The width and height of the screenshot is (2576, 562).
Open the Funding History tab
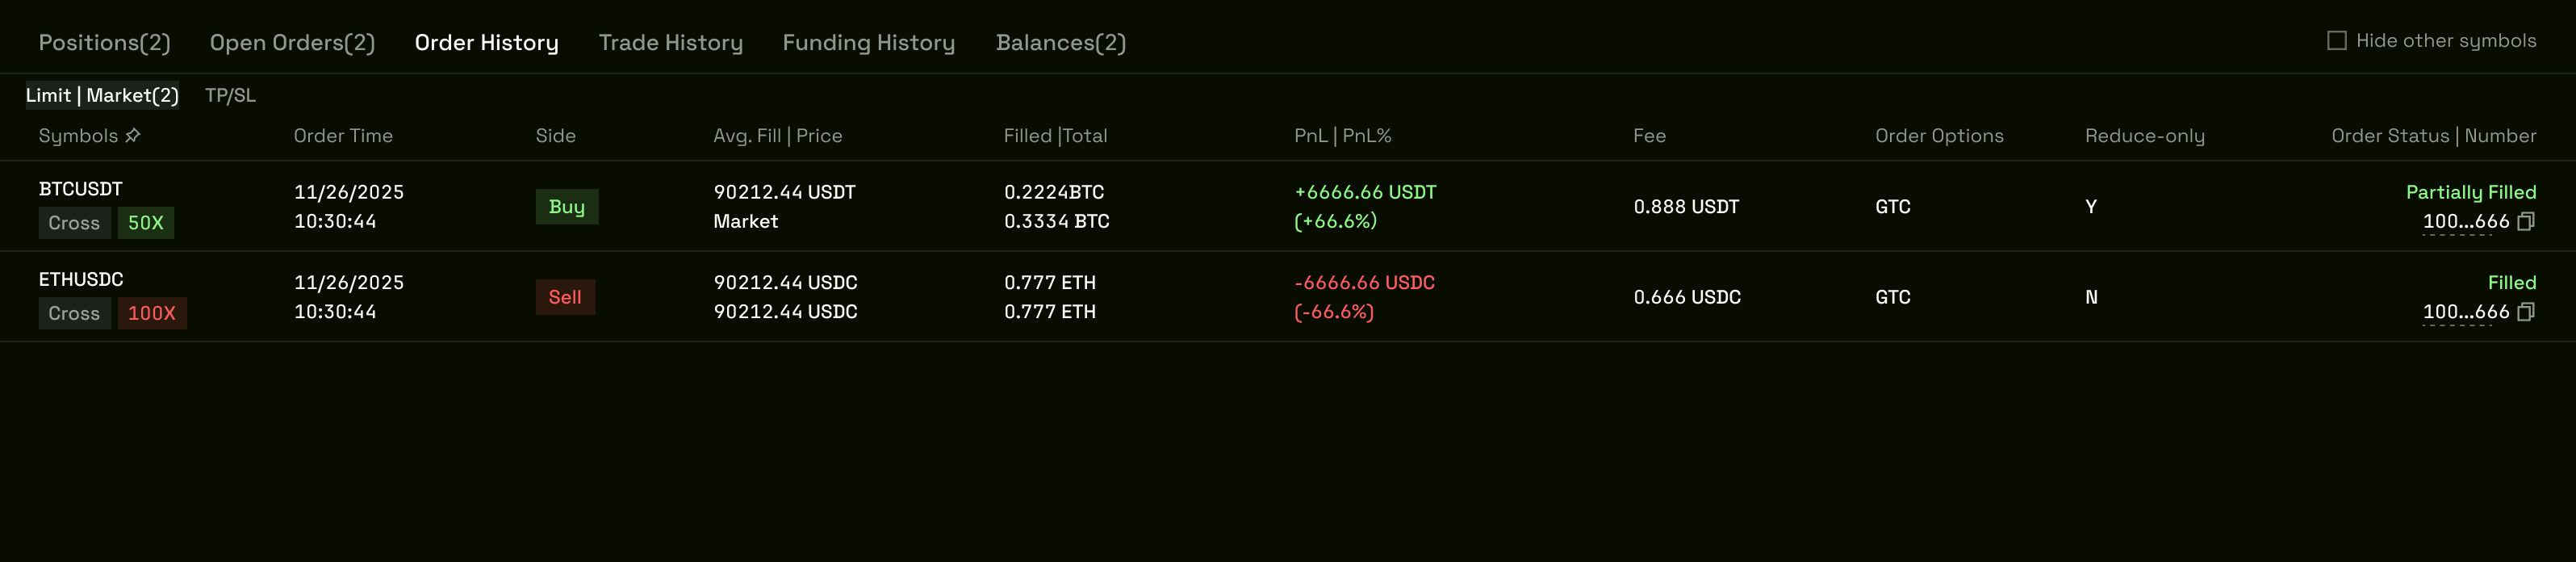(868, 42)
